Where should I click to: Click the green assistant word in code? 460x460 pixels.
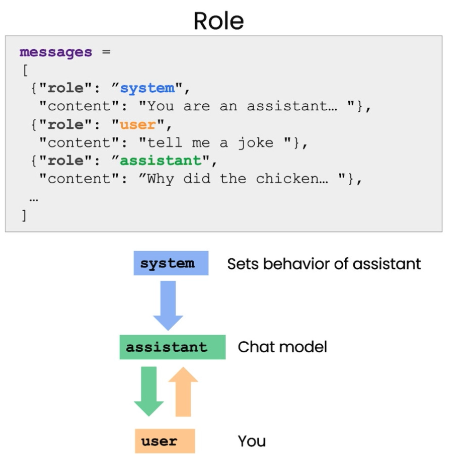[161, 161]
